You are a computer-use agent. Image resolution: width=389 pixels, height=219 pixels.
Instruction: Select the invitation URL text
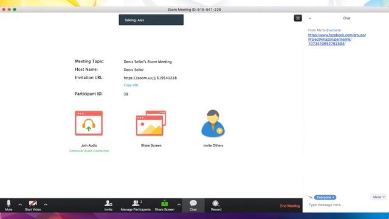coord(150,78)
